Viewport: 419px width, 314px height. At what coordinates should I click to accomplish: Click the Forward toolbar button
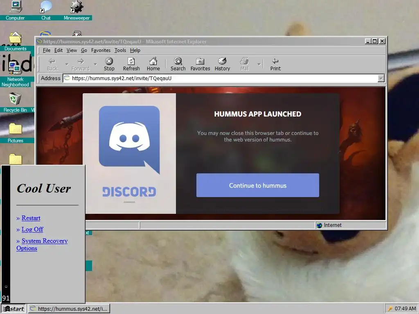81,64
